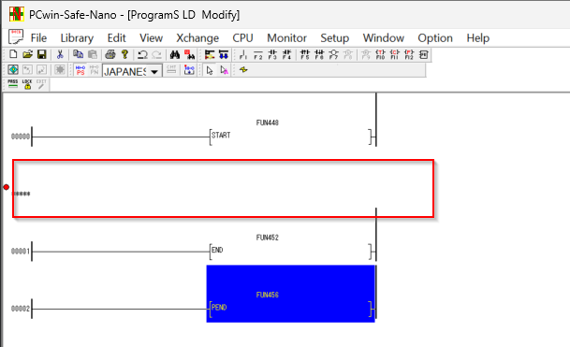Select the arrow pointer tool
This screenshot has height=347, width=570.
point(210,70)
